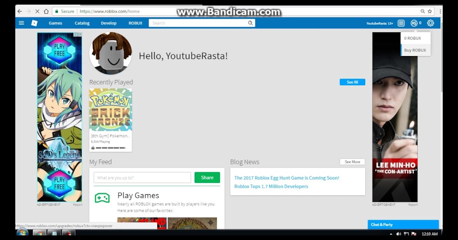Expand the Chat & Party panel
The image size is (458, 240).
tap(403, 224)
